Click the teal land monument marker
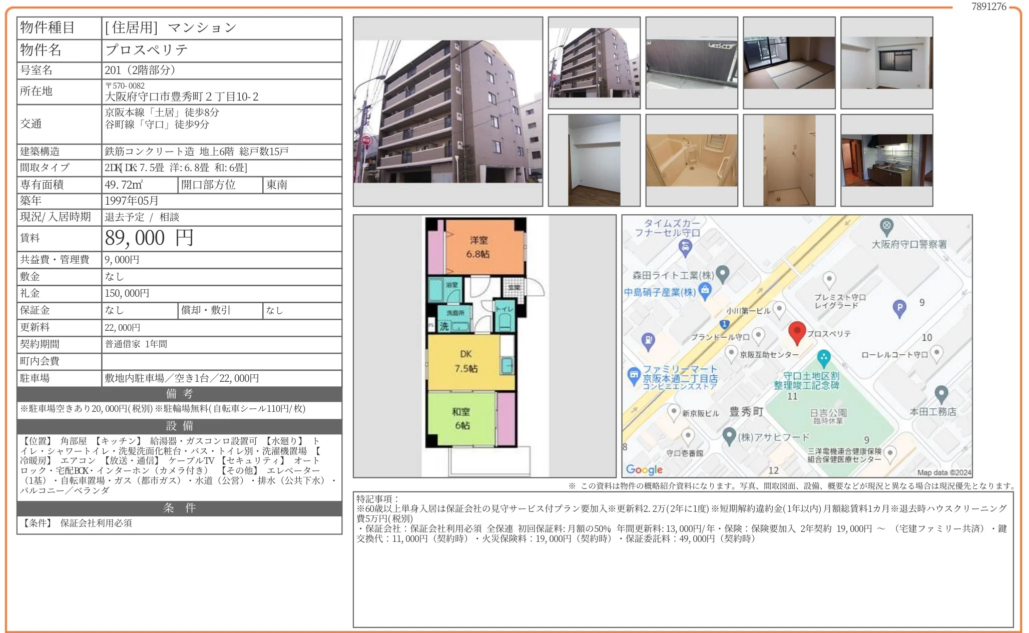Viewport: 1029px width, 633px height. (x=823, y=357)
